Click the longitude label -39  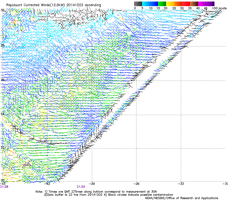tap(92, 184)
